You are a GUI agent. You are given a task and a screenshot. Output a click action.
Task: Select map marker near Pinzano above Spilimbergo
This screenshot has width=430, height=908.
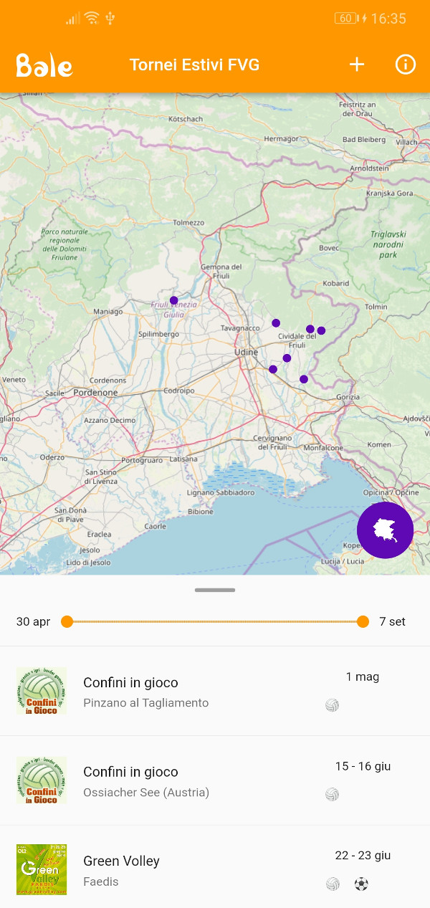(x=173, y=300)
